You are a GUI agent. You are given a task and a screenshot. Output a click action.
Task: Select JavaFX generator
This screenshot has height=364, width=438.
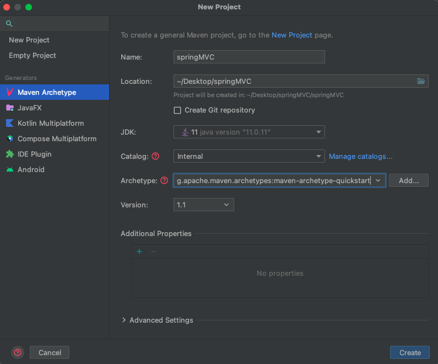click(x=55, y=108)
